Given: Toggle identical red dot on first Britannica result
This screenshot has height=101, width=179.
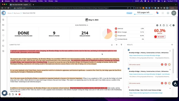Looking at the screenshot, I should tap(162, 65).
